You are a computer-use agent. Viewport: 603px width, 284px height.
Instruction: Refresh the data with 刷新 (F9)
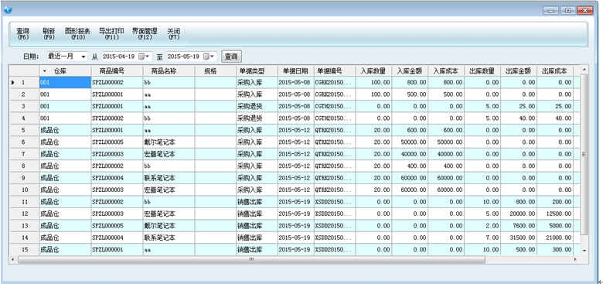(x=49, y=34)
